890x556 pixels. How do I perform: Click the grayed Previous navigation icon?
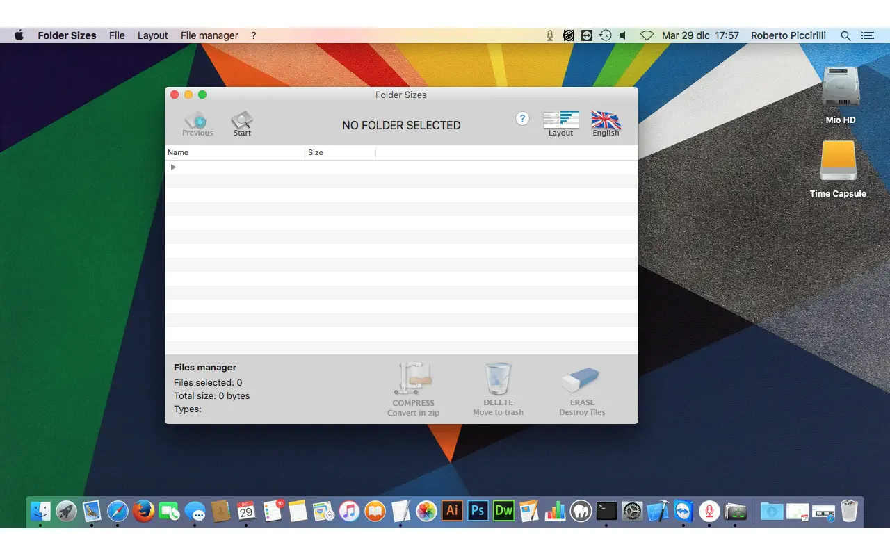click(x=197, y=120)
